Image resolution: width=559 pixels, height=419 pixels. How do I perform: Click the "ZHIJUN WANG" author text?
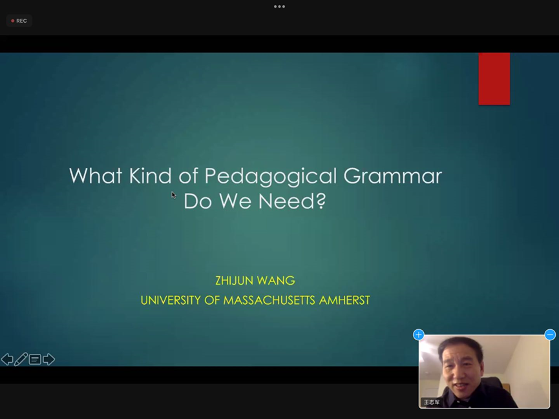click(255, 281)
